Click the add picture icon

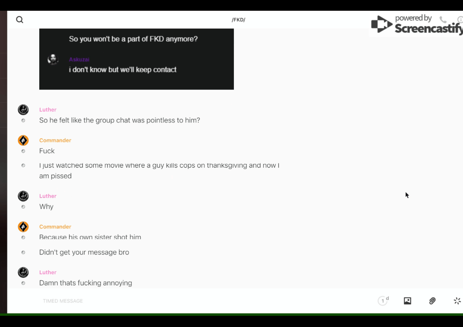click(x=407, y=301)
